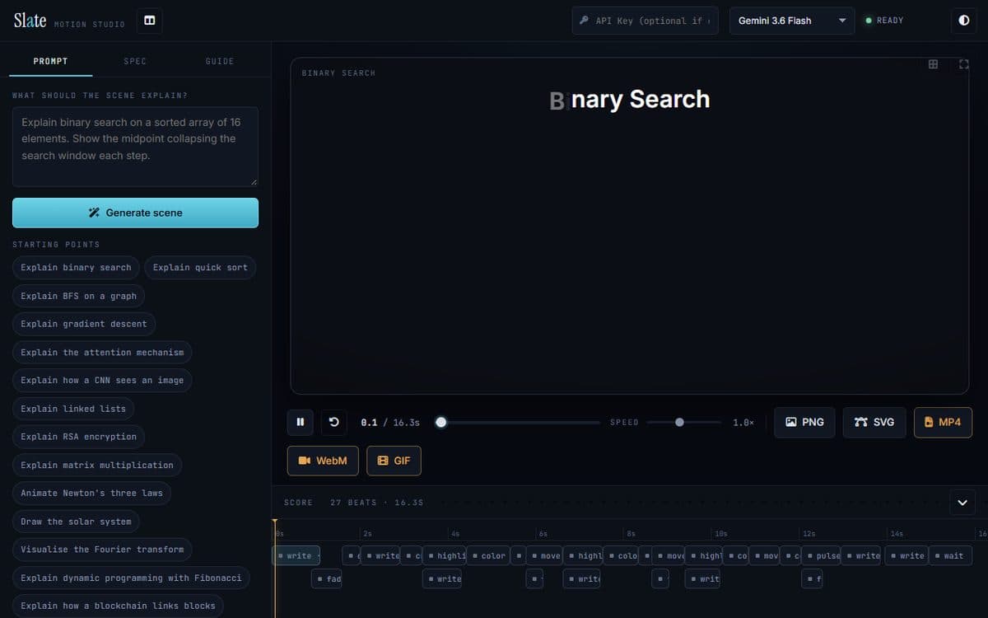Choose 'Explain quick sort' starting point

coord(200,268)
